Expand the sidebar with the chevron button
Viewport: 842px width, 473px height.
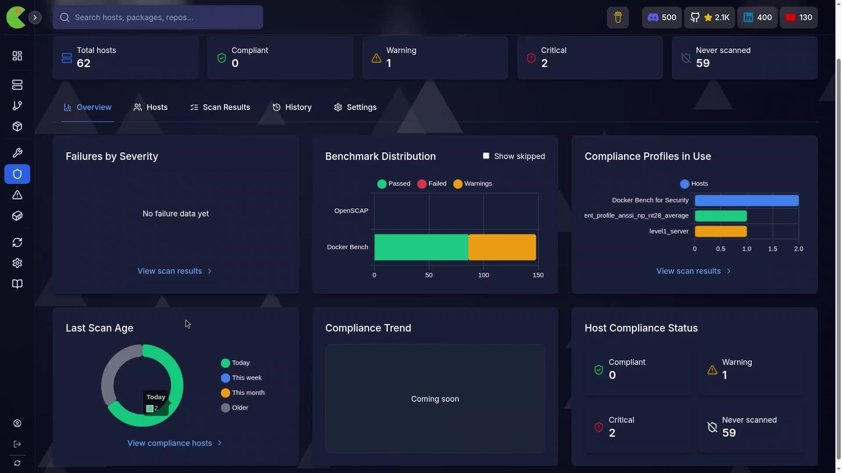point(35,18)
